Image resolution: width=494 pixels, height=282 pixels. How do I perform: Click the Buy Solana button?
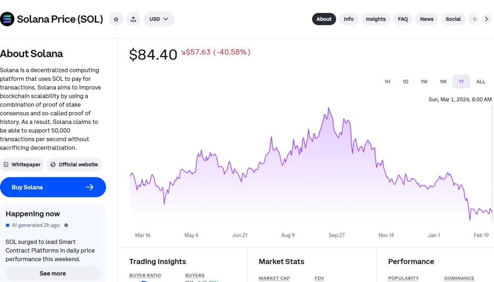point(53,187)
